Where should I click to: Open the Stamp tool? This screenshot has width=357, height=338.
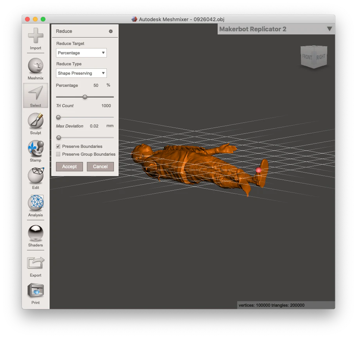click(x=36, y=151)
